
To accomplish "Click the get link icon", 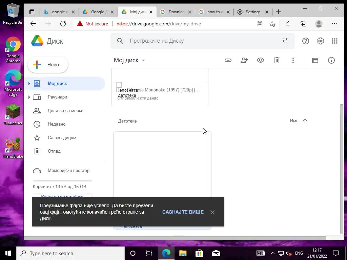I will tap(228, 60).
